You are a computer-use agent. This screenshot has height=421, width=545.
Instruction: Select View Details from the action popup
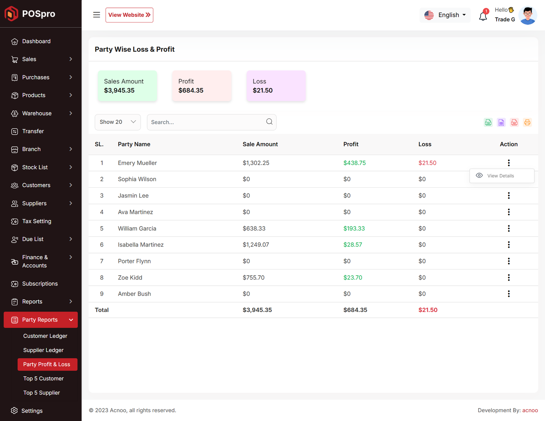tap(501, 176)
